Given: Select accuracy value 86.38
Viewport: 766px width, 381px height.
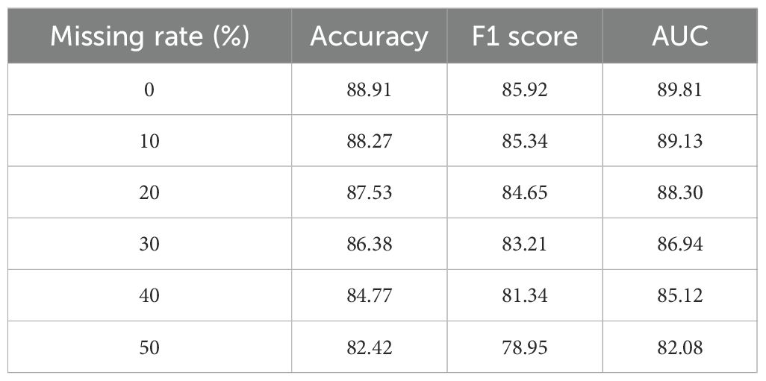Looking at the screenshot, I should pos(370,245).
